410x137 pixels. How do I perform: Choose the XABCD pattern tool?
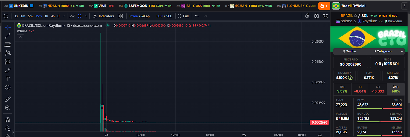point(8,53)
